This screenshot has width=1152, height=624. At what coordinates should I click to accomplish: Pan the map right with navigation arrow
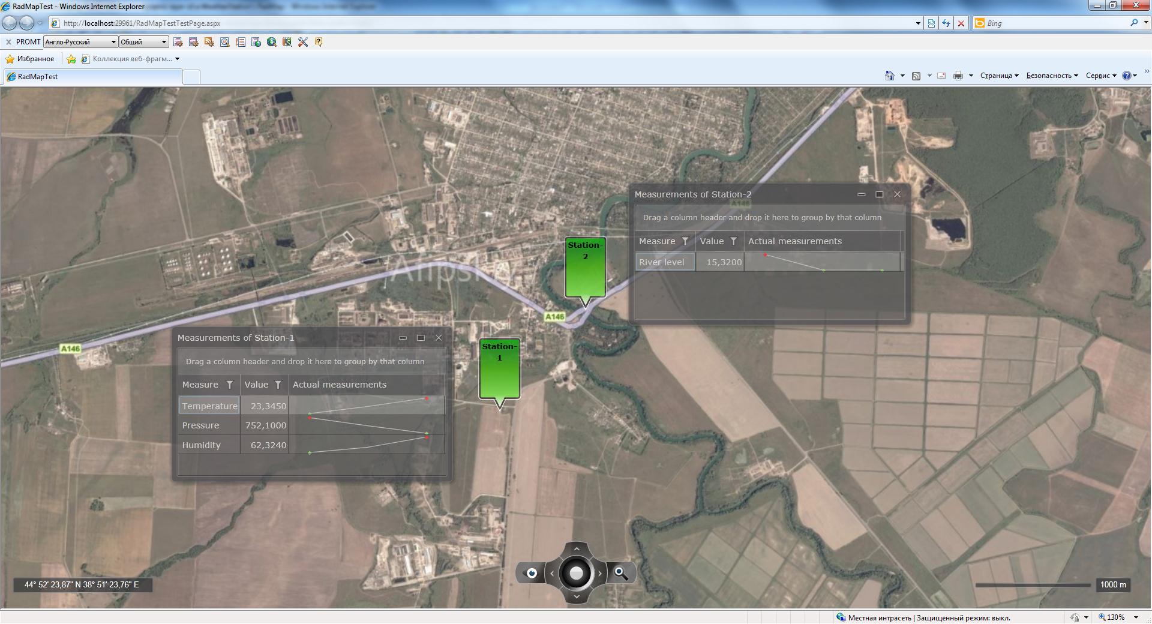click(600, 573)
